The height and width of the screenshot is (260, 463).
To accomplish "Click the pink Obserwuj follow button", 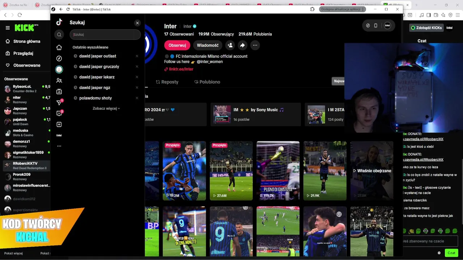I will click(177, 45).
